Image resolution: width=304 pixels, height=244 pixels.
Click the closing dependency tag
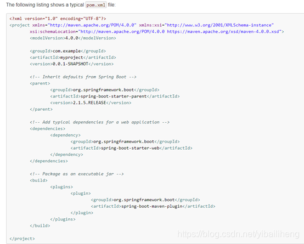(66, 155)
